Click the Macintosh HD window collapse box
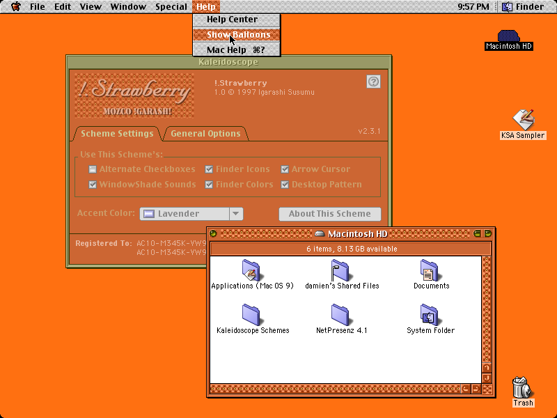This screenshot has height=418, width=557. pyautogui.click(x=488, y=233)
